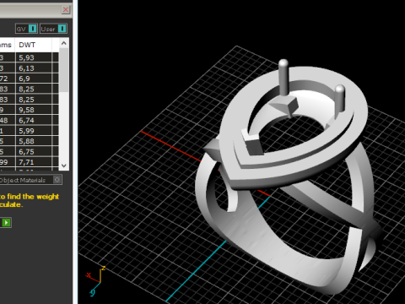Select the 7,71 DWT value cell
Screen dimensions: 405x304
(x=34, y=162)
